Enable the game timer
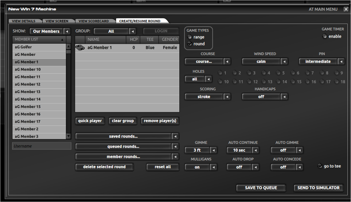Screen dimensions: 351x202 click(325, 36)
